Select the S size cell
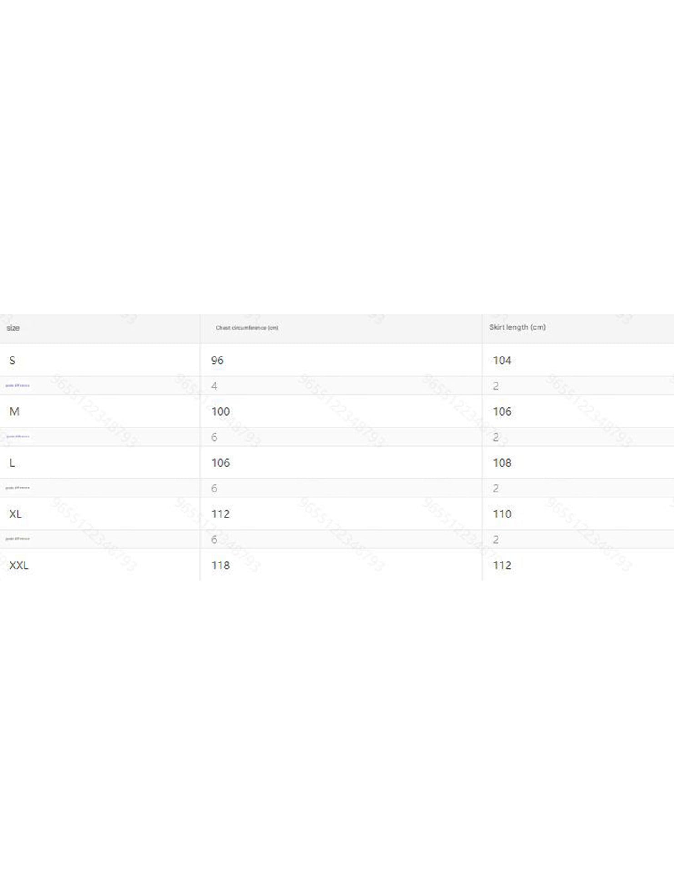The height and width of the screenshot is (894, 674). [x=12, y=360]
